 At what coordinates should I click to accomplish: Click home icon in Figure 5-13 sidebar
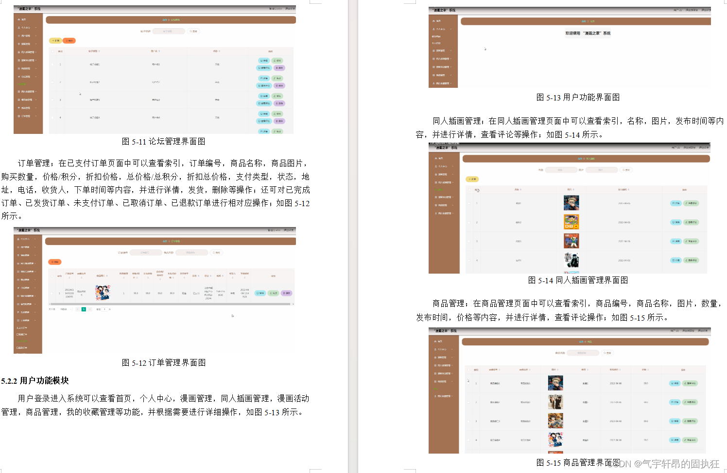433,21
